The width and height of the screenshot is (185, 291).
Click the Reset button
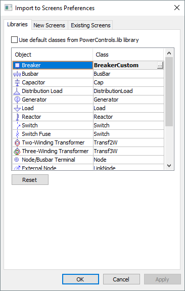click(30, 180)
